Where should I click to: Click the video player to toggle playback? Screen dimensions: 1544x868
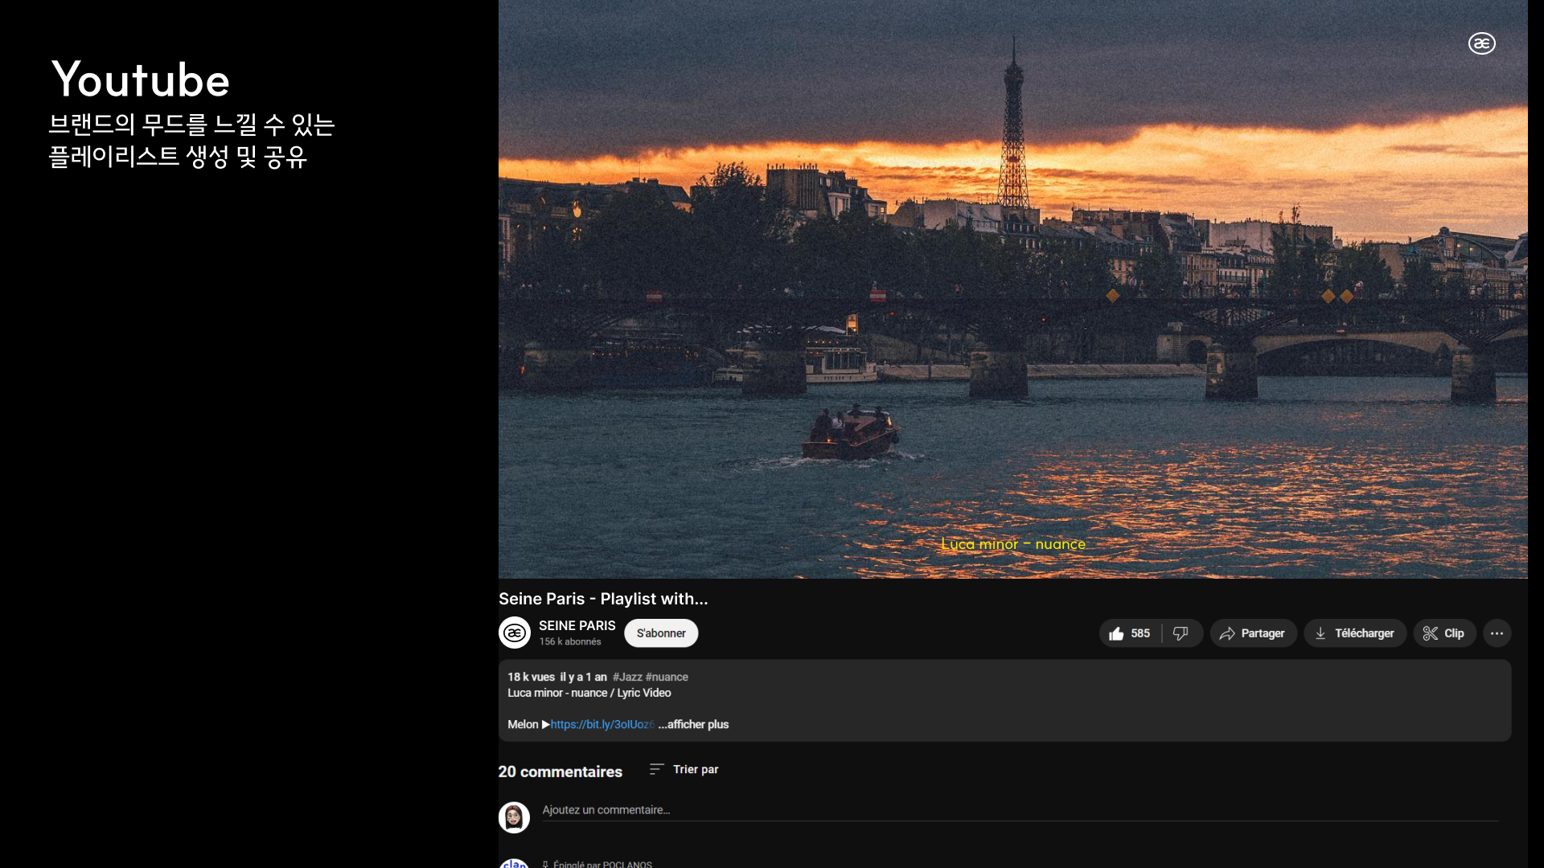[1012, 289]
